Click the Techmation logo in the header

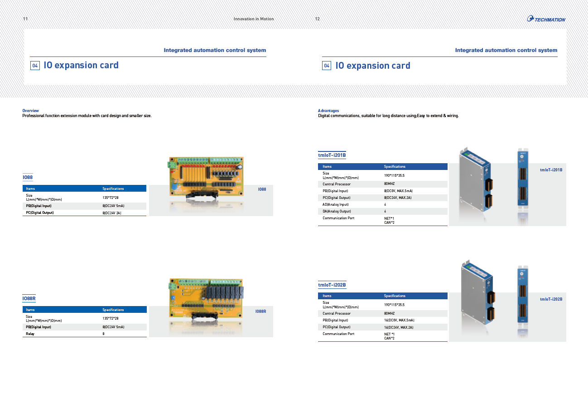546,19
